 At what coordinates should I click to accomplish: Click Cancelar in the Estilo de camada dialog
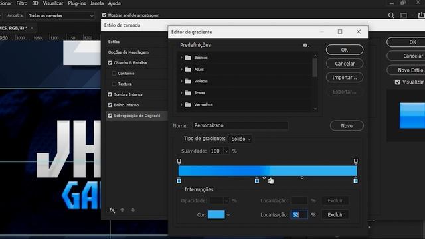(406, 56)
